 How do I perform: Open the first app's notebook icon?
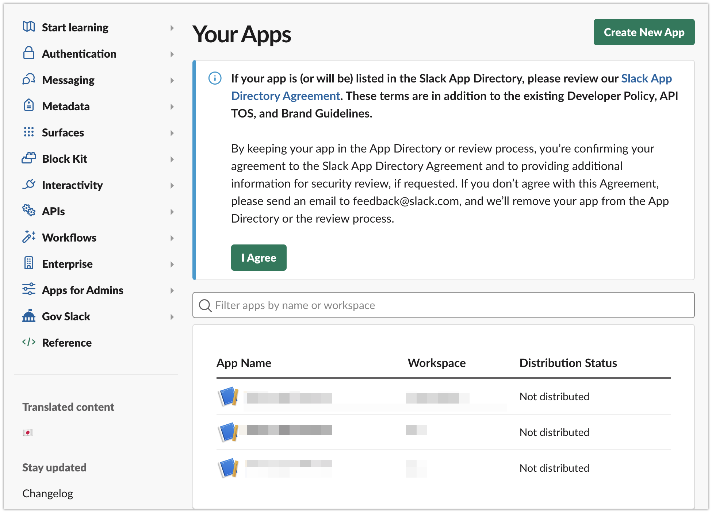click(x=229, y=397)
